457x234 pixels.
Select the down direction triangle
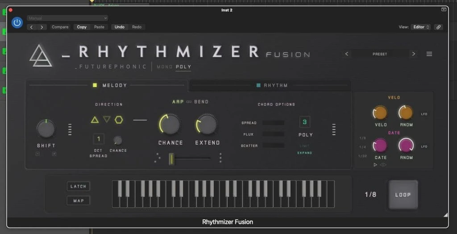tap(107, 119)
